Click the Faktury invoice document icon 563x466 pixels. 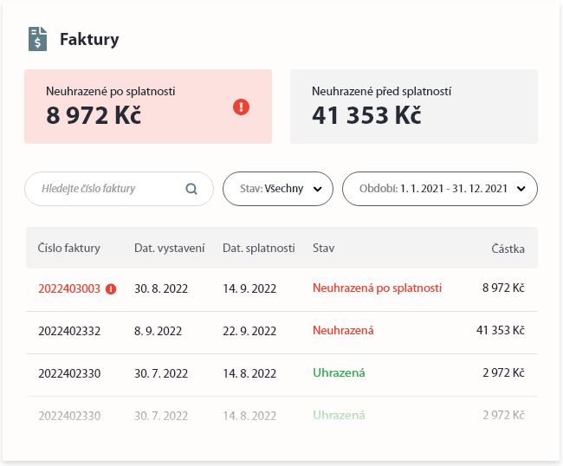coord(37,39)
